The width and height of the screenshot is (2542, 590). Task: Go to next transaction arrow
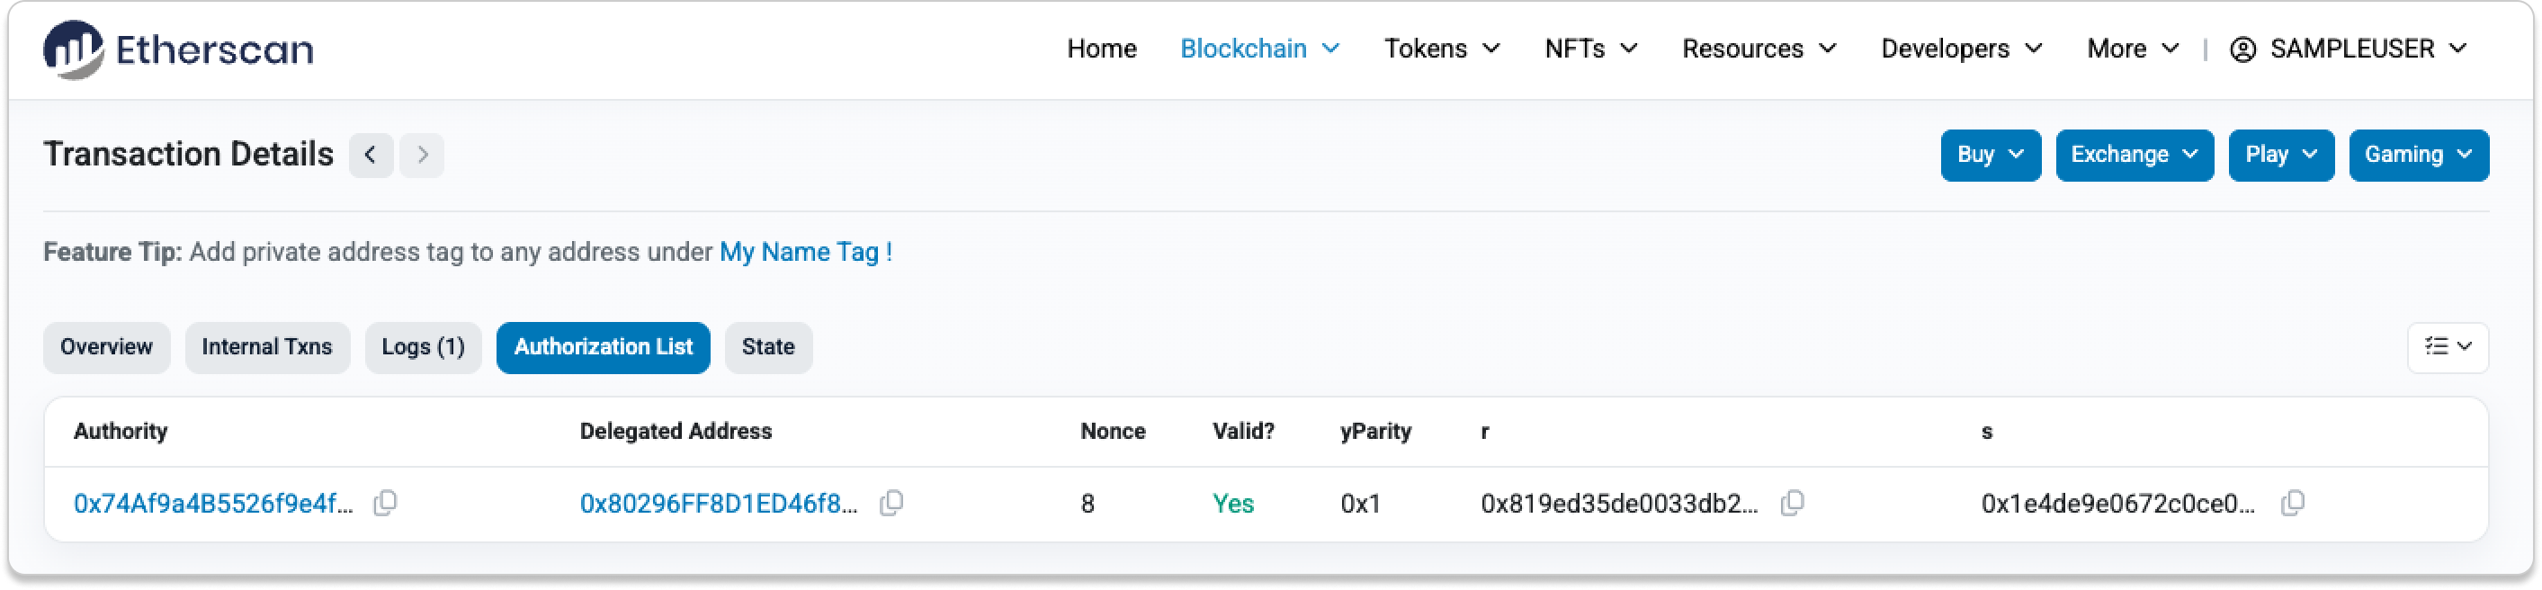click(423, 155)
